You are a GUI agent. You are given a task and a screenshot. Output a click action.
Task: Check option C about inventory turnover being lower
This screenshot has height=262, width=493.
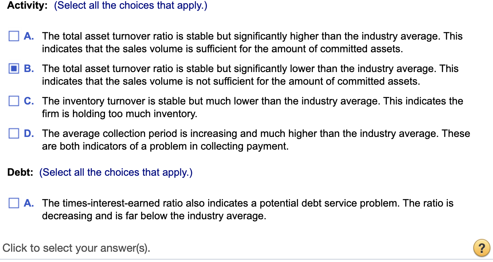pyautogui.click(x=13, y=101)
